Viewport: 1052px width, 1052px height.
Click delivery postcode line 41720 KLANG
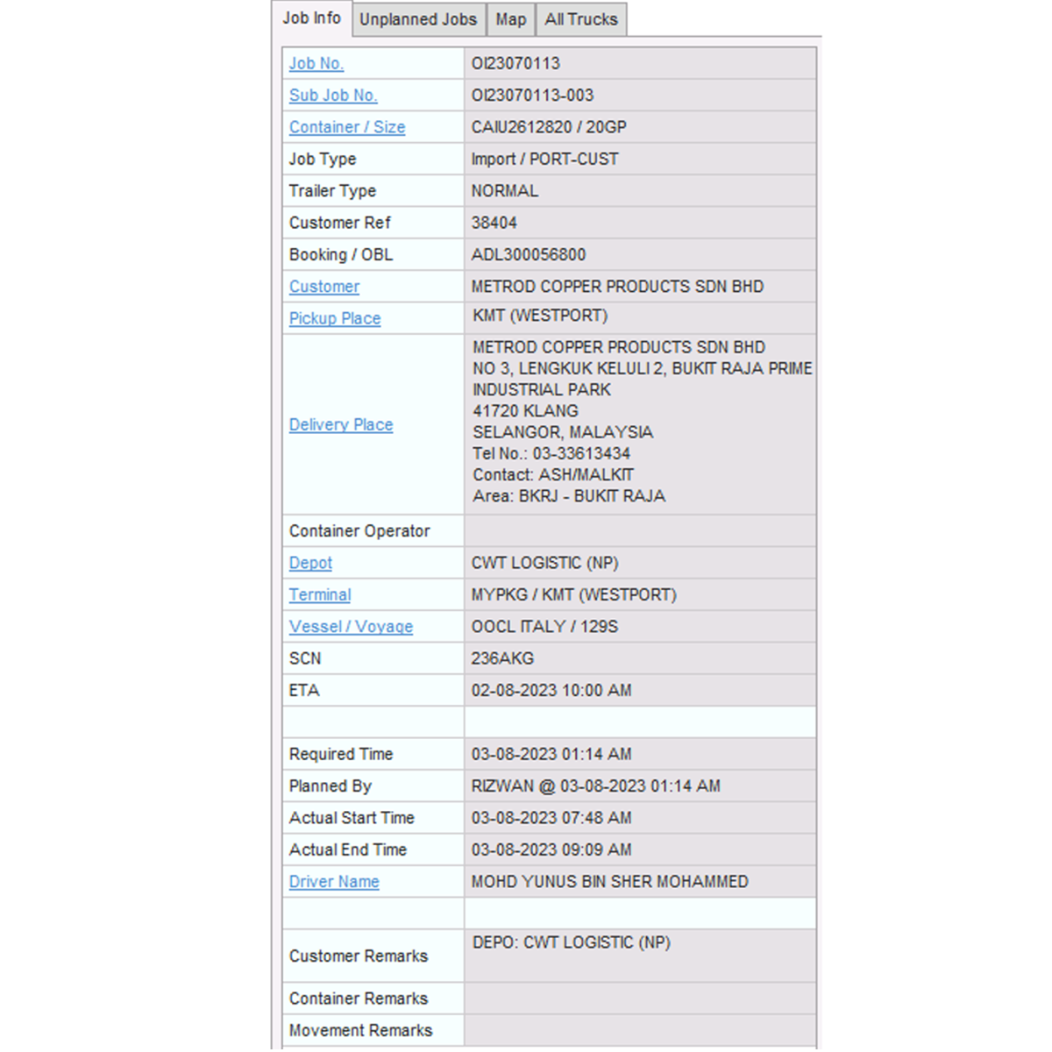[x=525, y=411]
